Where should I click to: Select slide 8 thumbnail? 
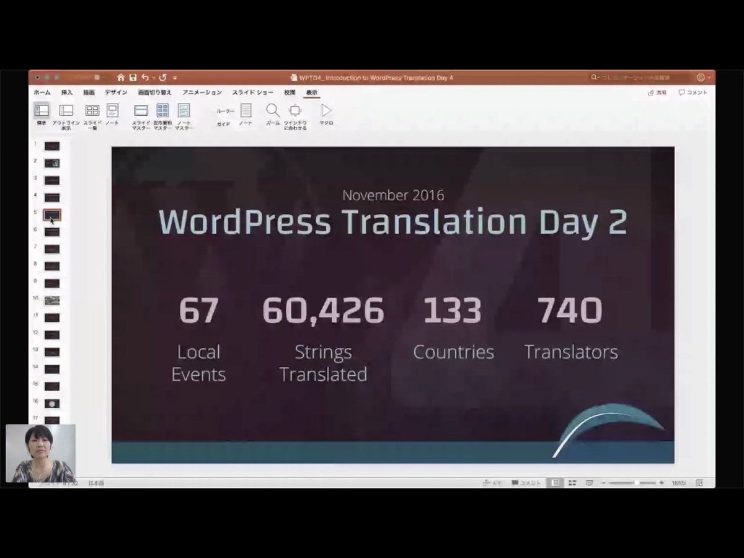click(52, 266)
